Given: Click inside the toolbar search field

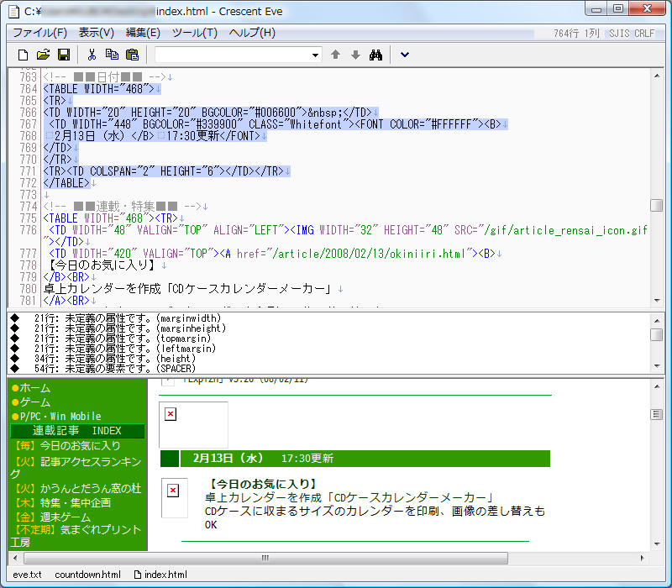Looking at the screenshot, I should (233, 55).
